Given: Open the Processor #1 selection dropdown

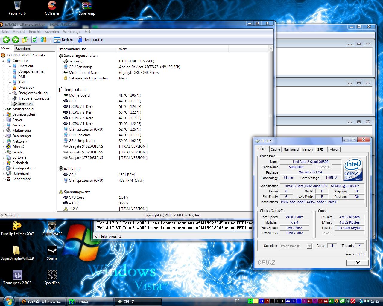Looking at the screenshot, I should [296, 246].
